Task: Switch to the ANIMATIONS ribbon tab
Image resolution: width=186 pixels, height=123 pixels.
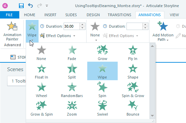Action: point(149,15)
